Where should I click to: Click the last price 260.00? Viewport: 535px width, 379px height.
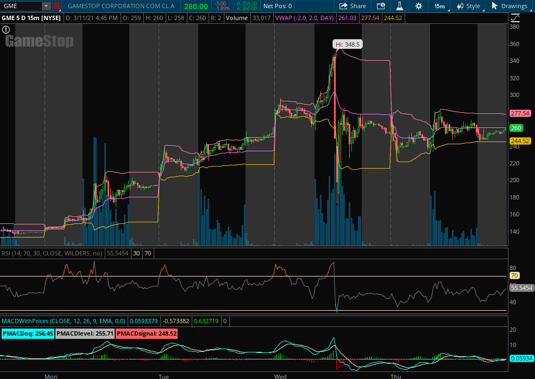click(196, 7)
